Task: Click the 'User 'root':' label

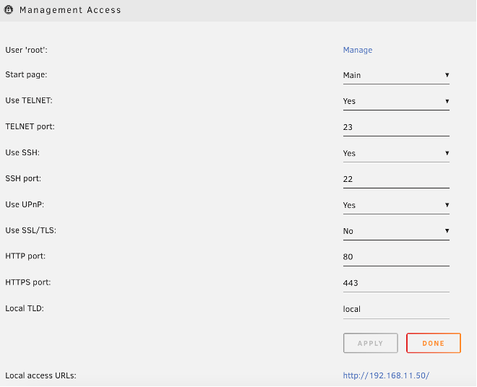Action: pos(27,50)
